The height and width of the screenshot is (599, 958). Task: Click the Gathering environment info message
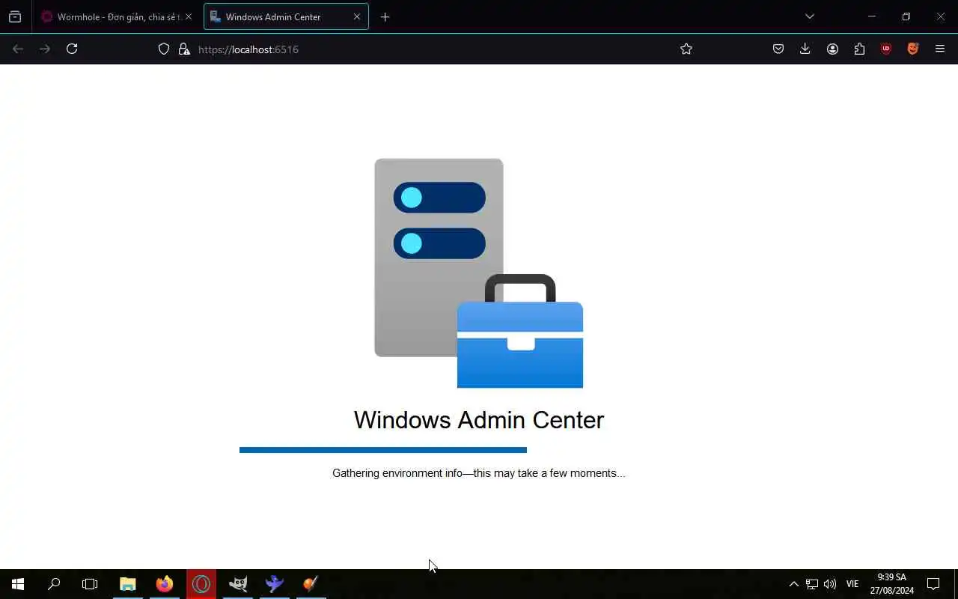click(479, 473)
